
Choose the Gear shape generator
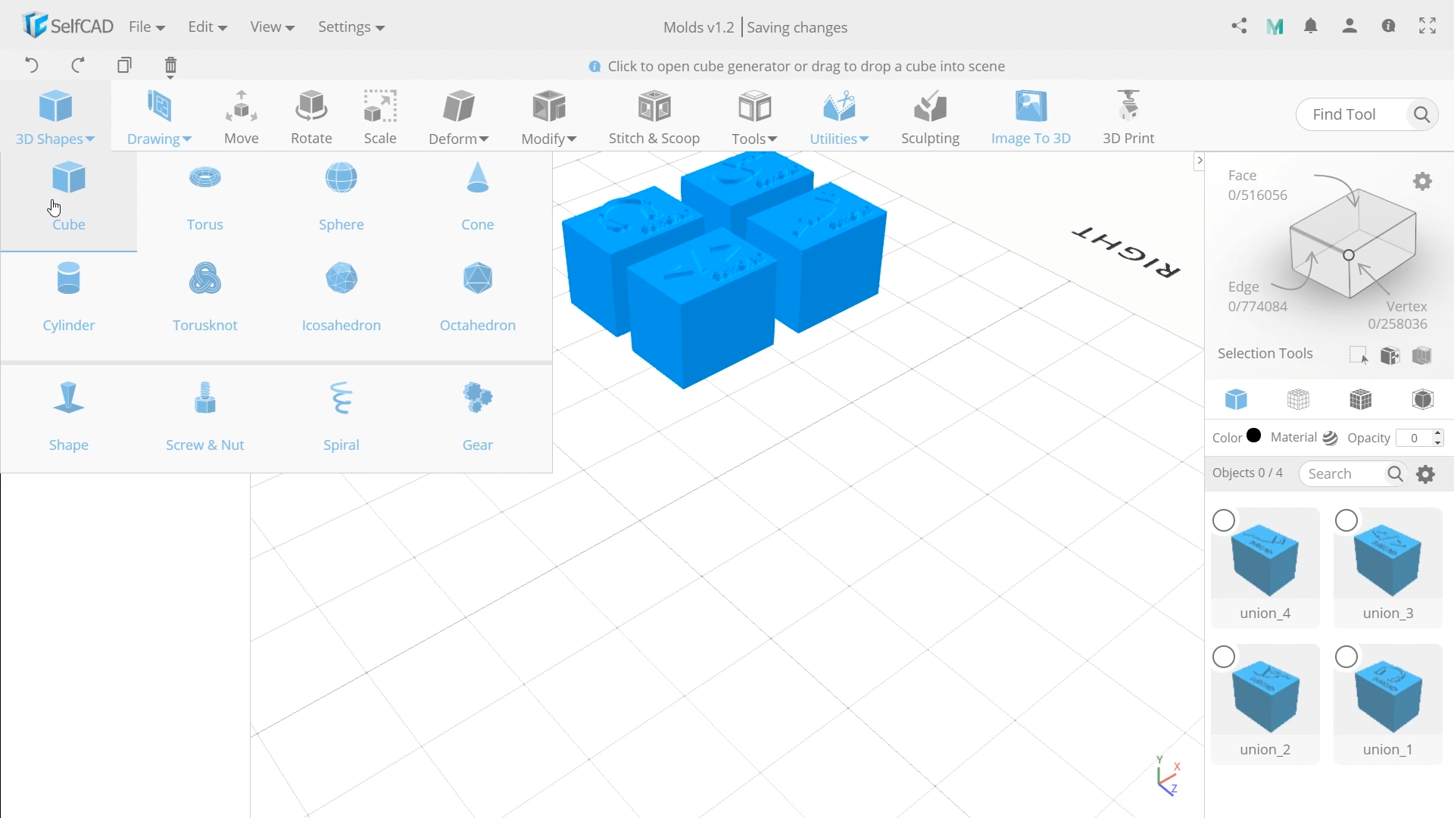click(477, 398)
